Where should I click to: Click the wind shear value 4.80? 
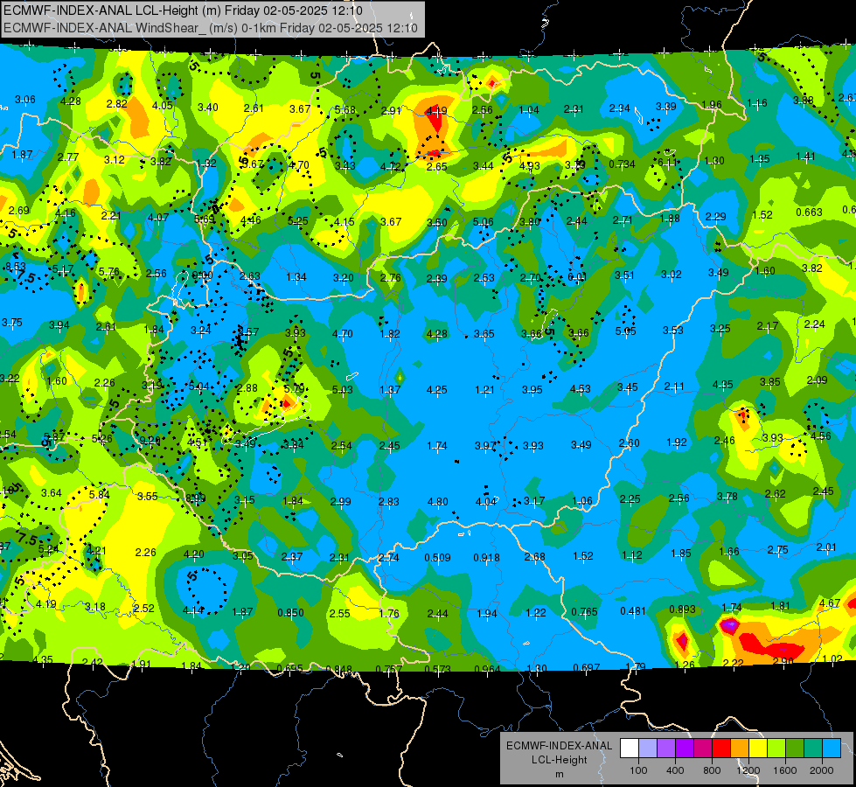438,501
